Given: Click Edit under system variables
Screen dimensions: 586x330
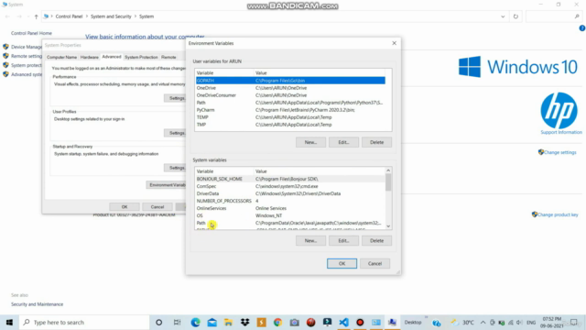Looking at the screenshot, I should pyautogui.click(x=343, y=240).
